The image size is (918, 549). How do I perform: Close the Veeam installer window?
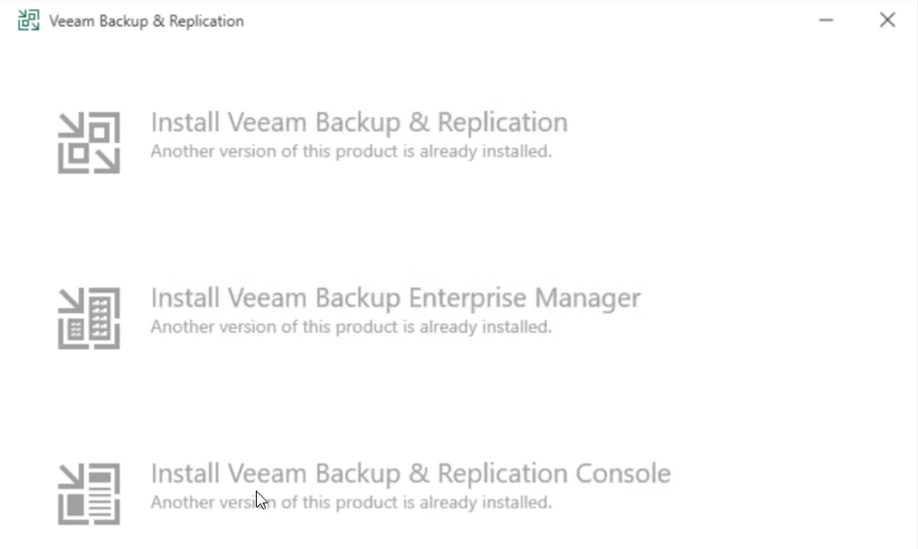[x=887, y=20]
